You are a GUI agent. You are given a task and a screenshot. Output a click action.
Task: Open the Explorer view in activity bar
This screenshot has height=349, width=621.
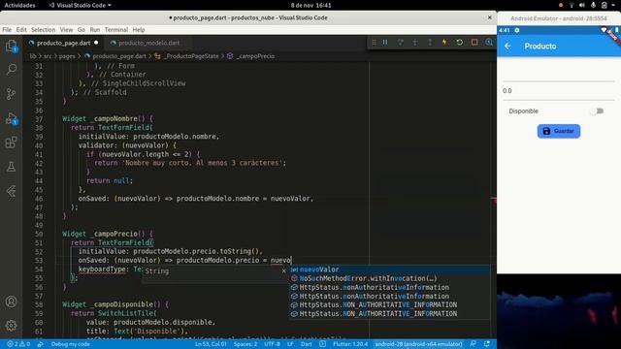coord(11,47)
